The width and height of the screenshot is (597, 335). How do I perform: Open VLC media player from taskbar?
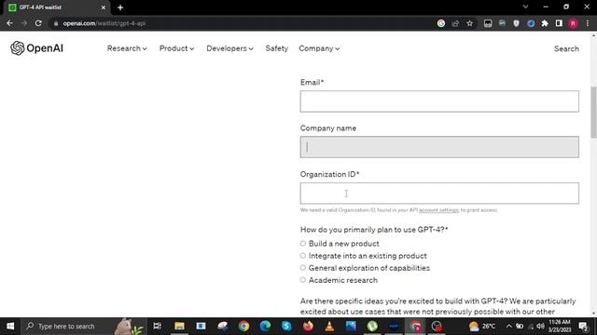329,326
